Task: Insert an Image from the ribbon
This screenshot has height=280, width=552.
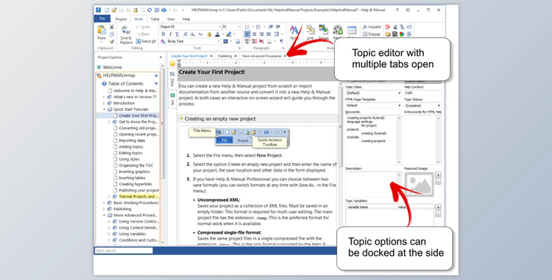Action: (x=324, y=29)
